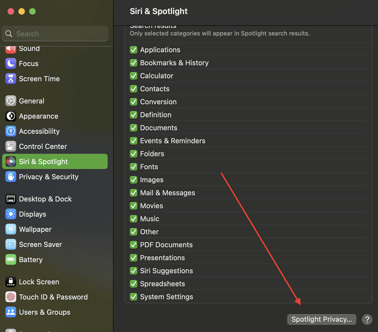378x332 pixels.
Task: Select the Touch ID & Password fingerprint icon
Action: coord(10,297)
